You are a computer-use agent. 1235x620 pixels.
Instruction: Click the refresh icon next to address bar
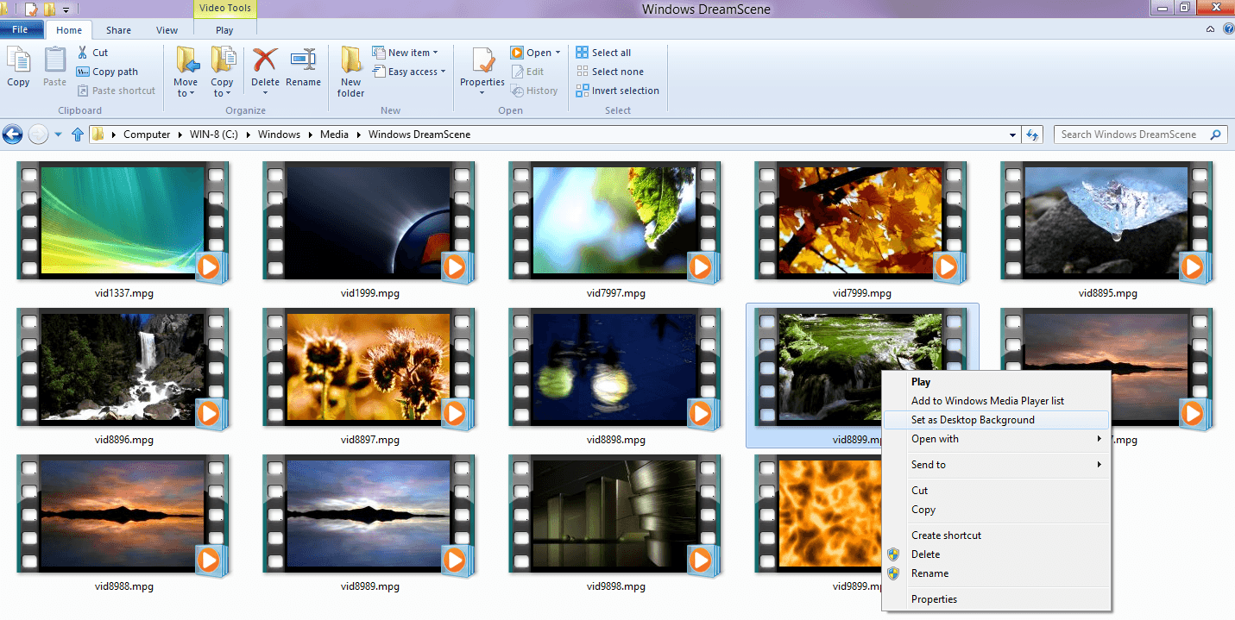[x=1032, y=134]
